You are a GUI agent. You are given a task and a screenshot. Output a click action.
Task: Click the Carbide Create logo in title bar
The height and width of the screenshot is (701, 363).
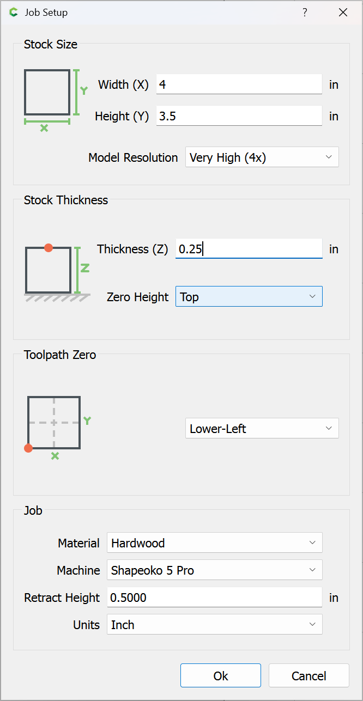point(14,13)
